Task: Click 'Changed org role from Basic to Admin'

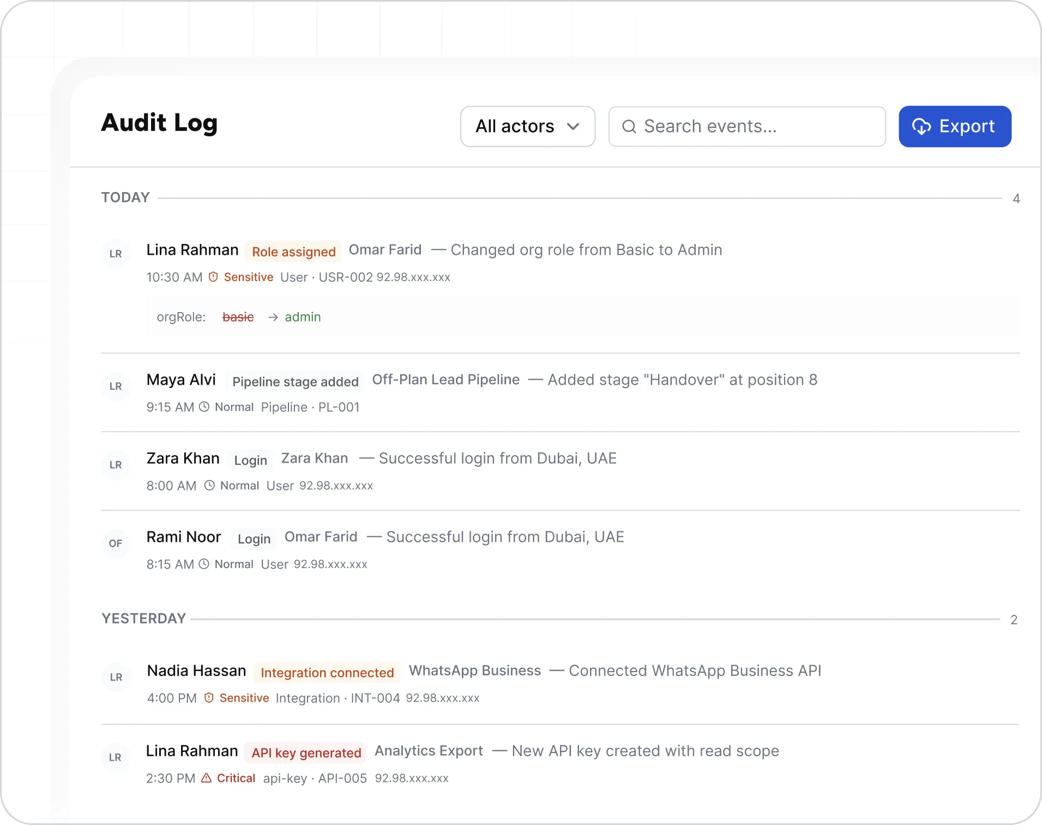Action: coord(586,250)
